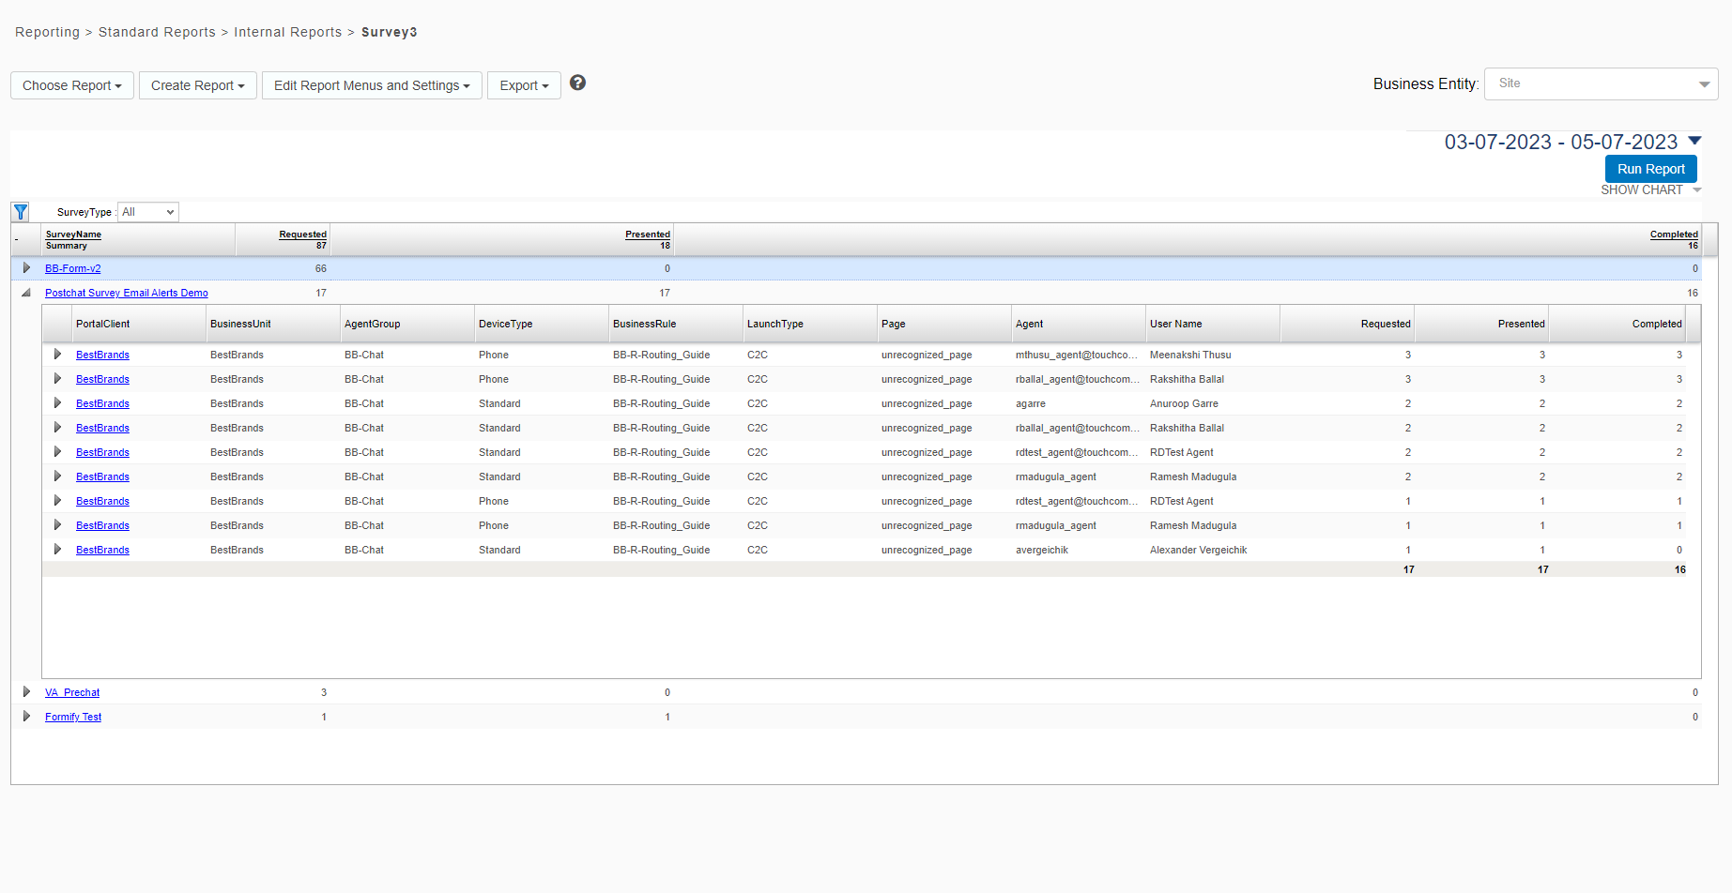Expand the BB-Form-v2 survey row
This screenshot has height=893, width=1732.
pyautogui.click(x=26, y=268)
